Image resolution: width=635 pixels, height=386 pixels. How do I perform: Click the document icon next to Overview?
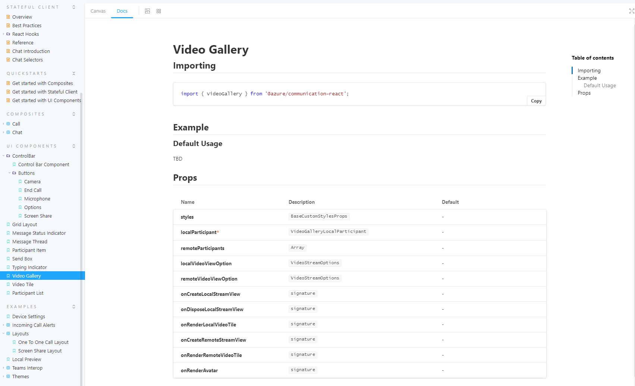click(x=9, y=16)
